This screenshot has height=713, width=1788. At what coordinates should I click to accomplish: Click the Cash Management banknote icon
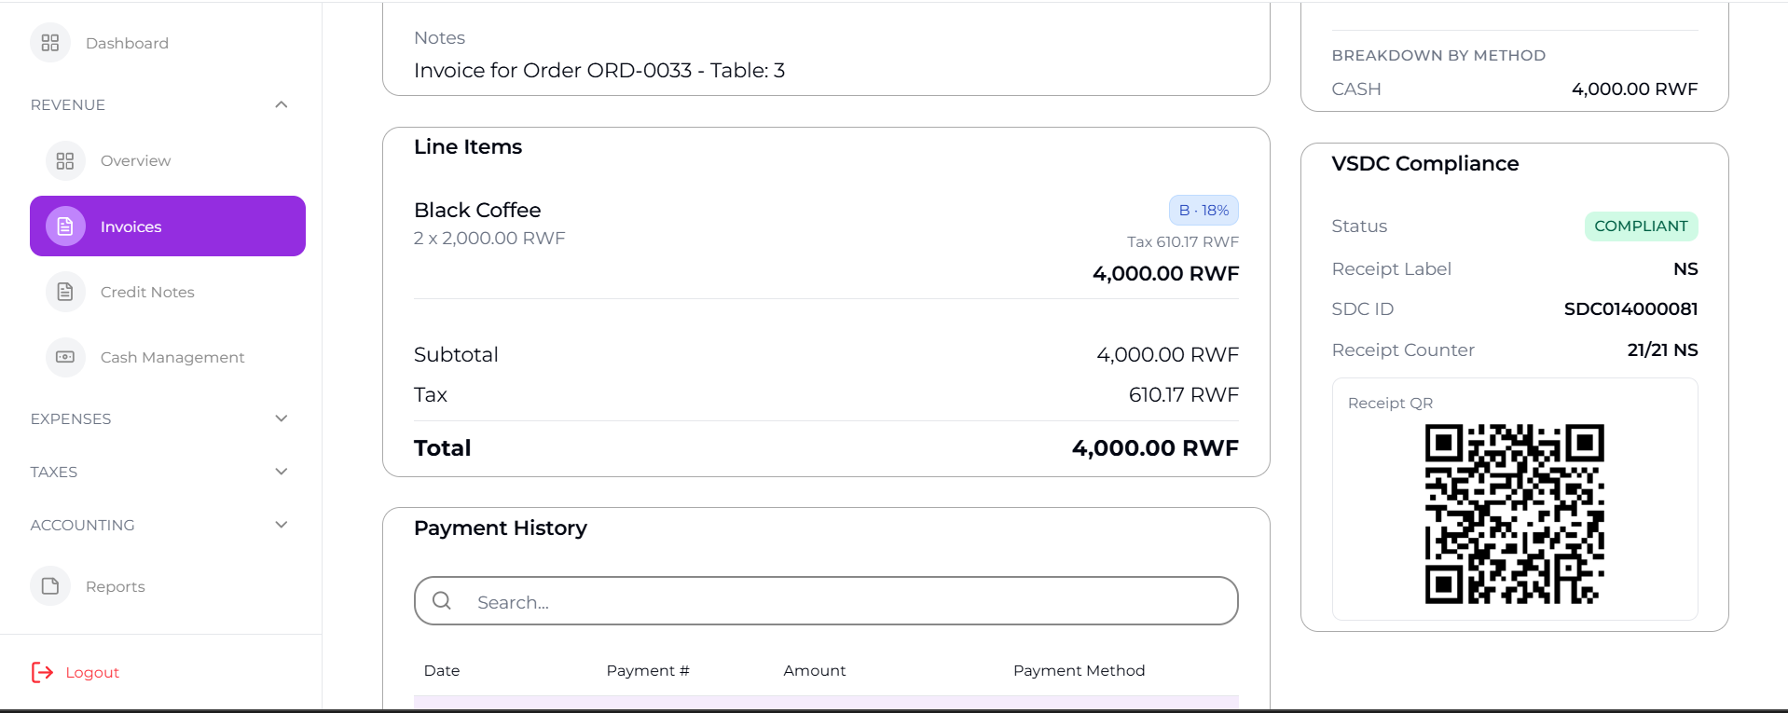[65, 357]
